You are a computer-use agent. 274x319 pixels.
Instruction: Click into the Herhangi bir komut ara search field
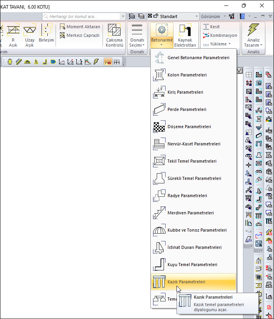[81, 16]
